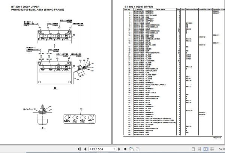Click 'PLATE' part name
225x153 pixels.
coord(148,108)
